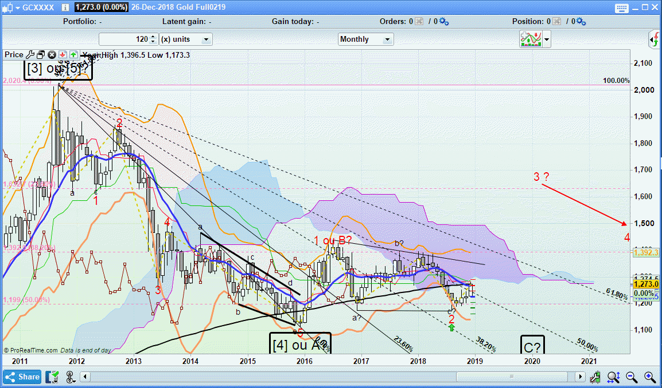
Task: Open Position settings gear icon
Action: [x=581, y=21]
